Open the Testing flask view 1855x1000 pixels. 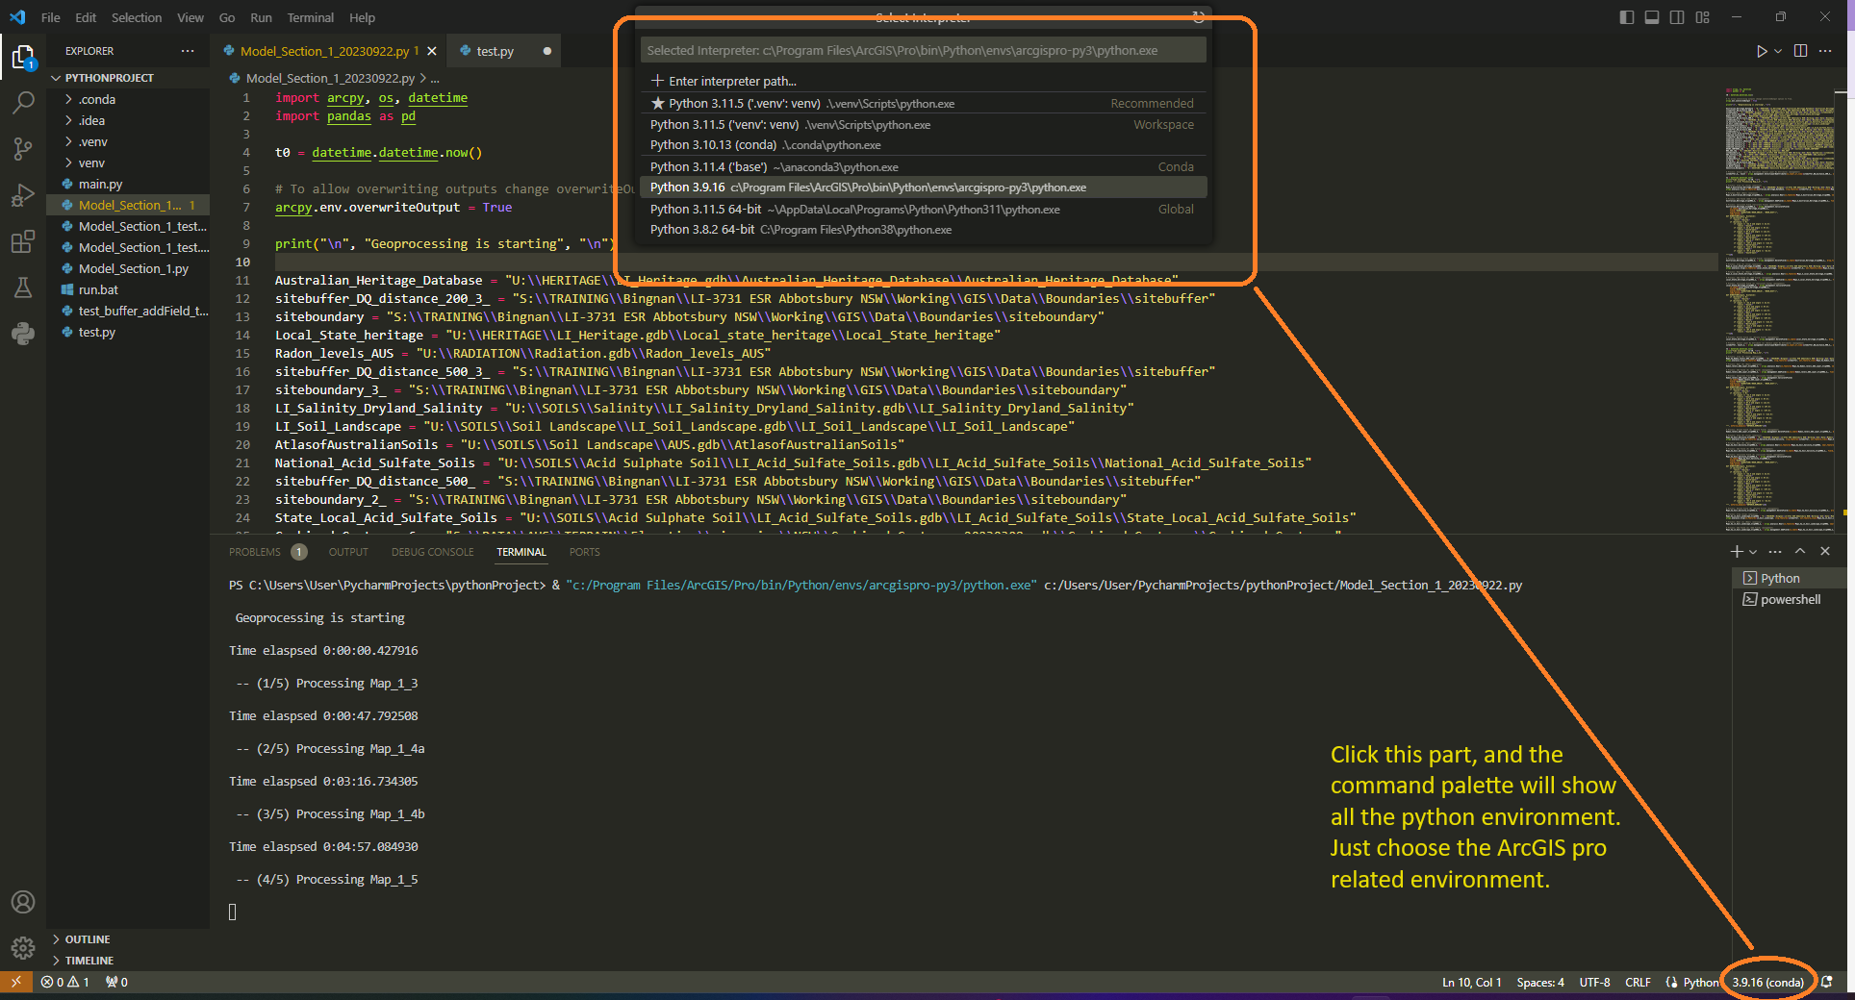tap(23, 287)
